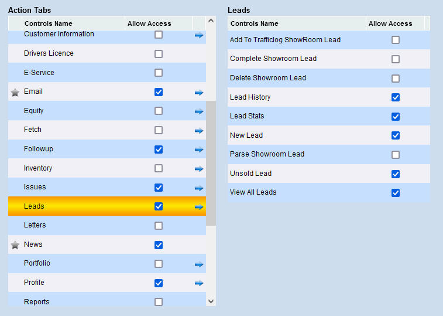Click Allow Access header in Action Tabs
This screenshot has width=443, height=316.
[149, 23]
